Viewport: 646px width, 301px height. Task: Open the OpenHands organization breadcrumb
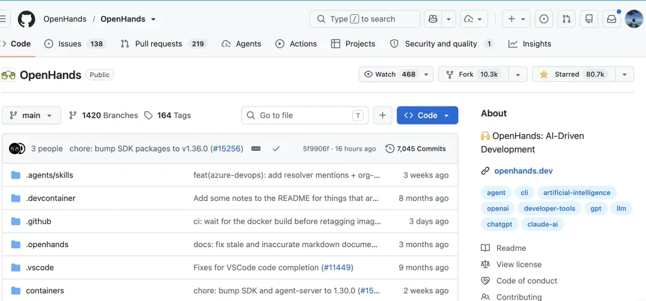pos(65,19)
